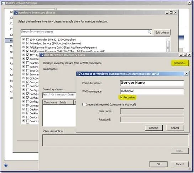Enable Credentials required checkbox

coord(84,104)
